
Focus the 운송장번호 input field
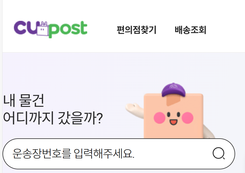[x=119, y=154]
